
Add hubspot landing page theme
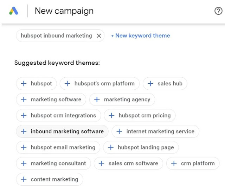click(141, 147)
